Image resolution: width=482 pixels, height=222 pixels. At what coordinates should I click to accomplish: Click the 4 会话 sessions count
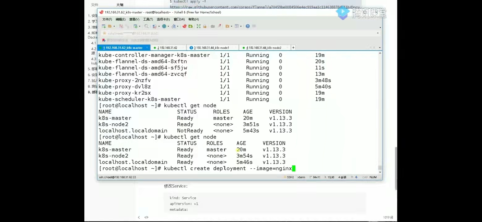click(x=342, y=177)
